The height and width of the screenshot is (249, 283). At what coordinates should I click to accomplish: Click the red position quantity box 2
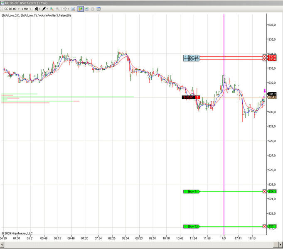[198, 98]
